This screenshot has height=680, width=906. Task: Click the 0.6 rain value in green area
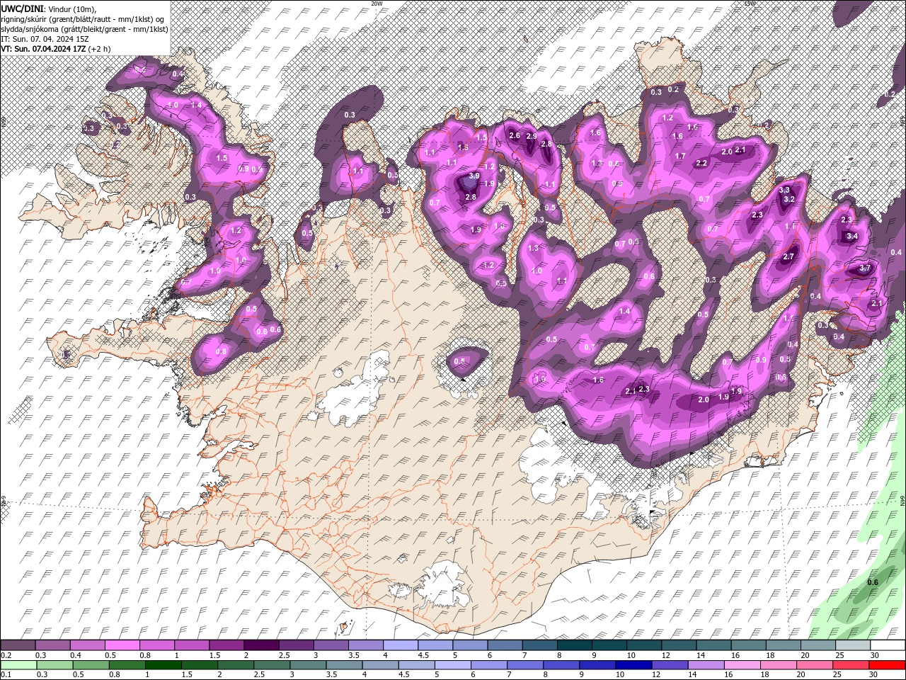pos(873,582)
